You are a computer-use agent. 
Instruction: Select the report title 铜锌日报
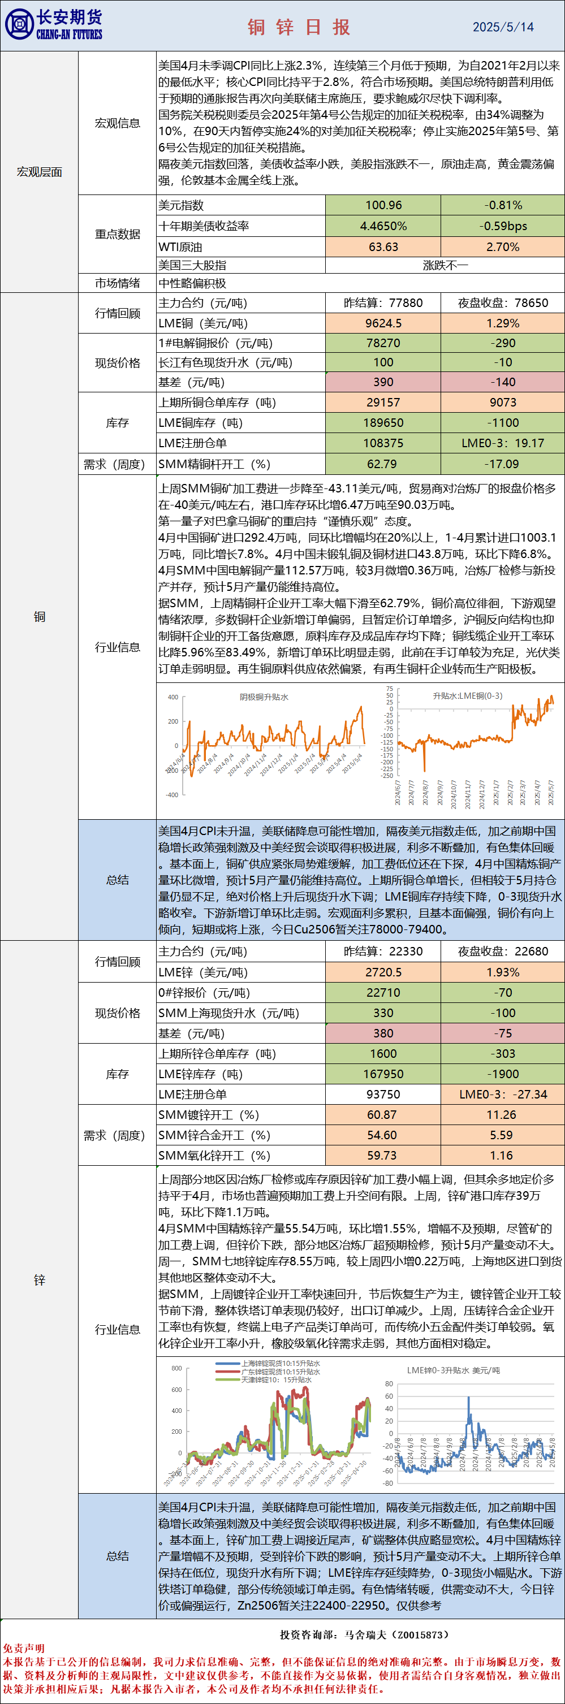pos(299,27)
